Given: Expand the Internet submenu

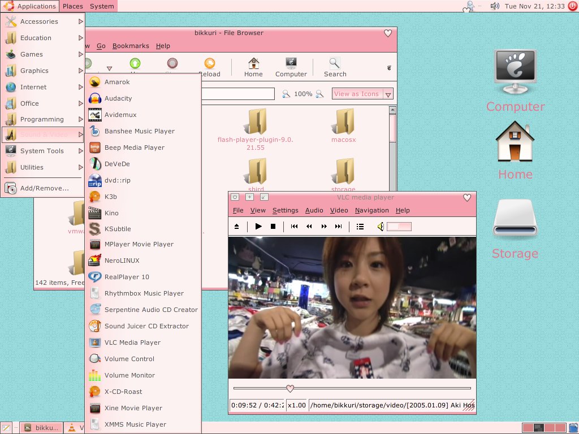Looking at the screenshot, I should coord(43,87).
